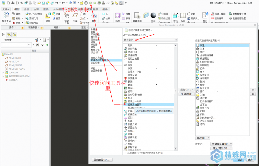The height and width of the screenshot is (166, 259).
Task: Click the d= Relations icon in top toolbar
Action: click(x=13, y=3)
